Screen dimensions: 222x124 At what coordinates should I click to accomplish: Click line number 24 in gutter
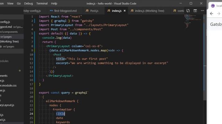tap(31, 114)
